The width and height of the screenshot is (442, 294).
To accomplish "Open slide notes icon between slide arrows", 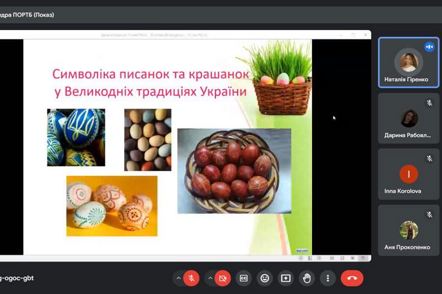I will 310,258.
